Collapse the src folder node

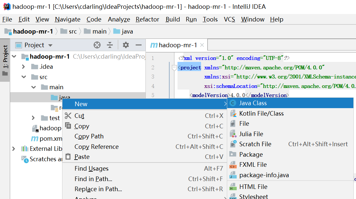pos(24,77)
